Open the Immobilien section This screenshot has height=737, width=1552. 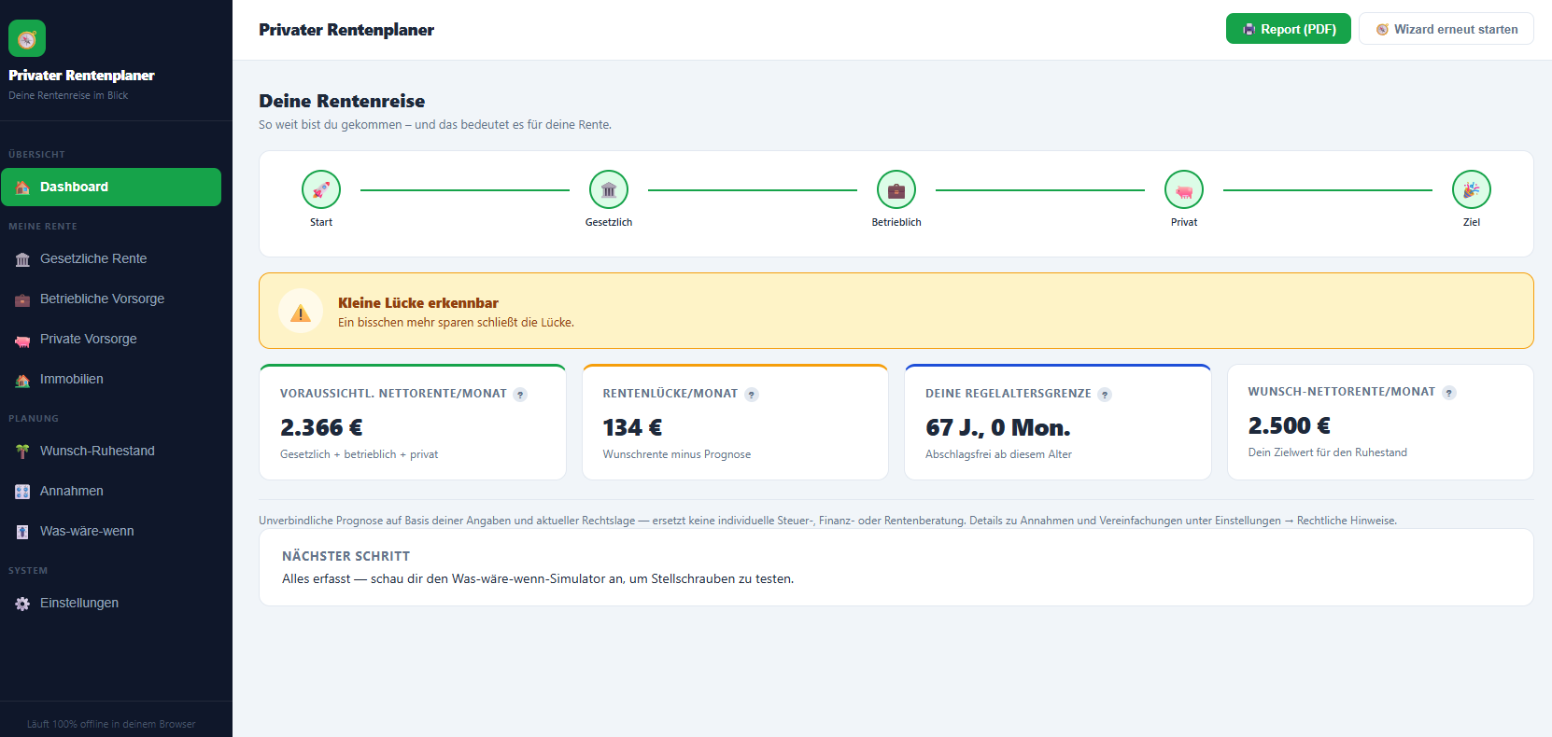click(111, 379)
